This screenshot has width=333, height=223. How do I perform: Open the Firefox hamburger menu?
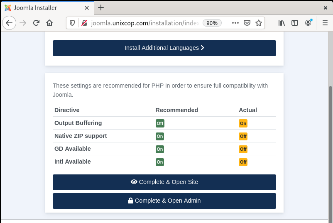pos(325,23)
